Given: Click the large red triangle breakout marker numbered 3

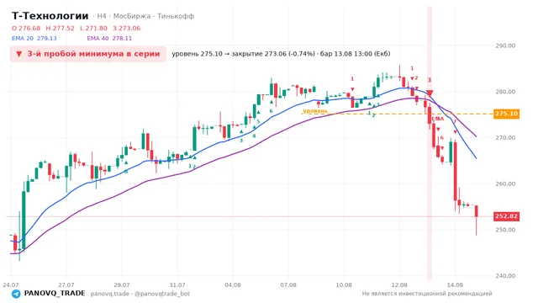Looking at the screenshot, I should (x=430, y=93).
